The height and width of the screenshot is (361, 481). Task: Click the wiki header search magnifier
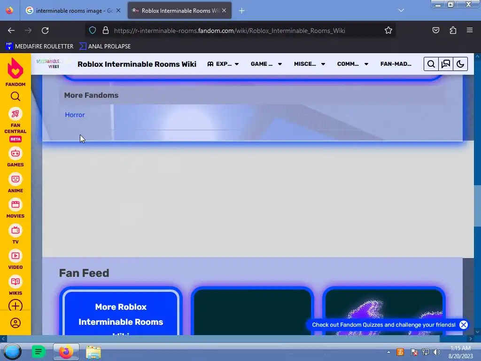pos(431,64)
